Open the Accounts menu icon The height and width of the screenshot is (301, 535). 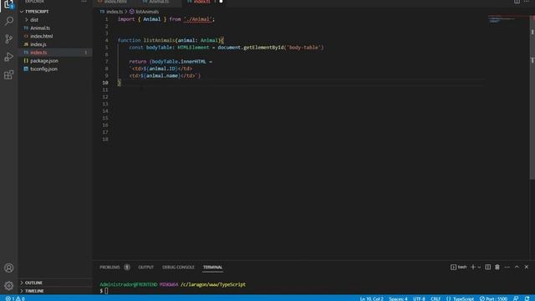[x=9, y=268]
